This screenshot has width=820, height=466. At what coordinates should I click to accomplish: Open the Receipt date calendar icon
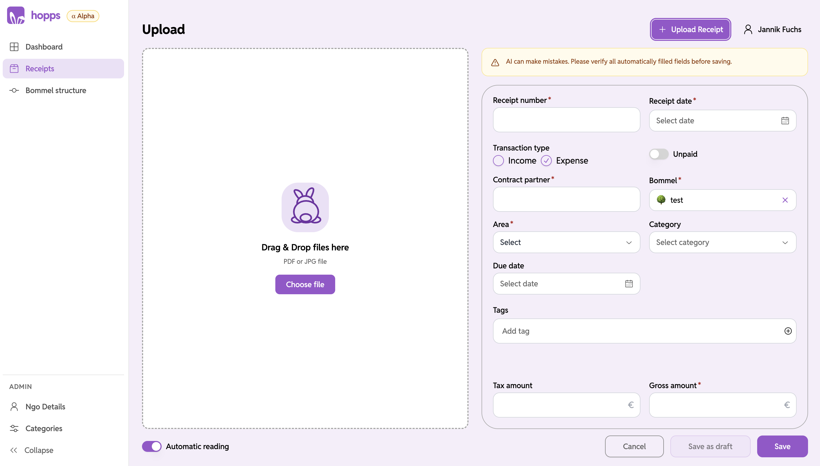[785, 120]
